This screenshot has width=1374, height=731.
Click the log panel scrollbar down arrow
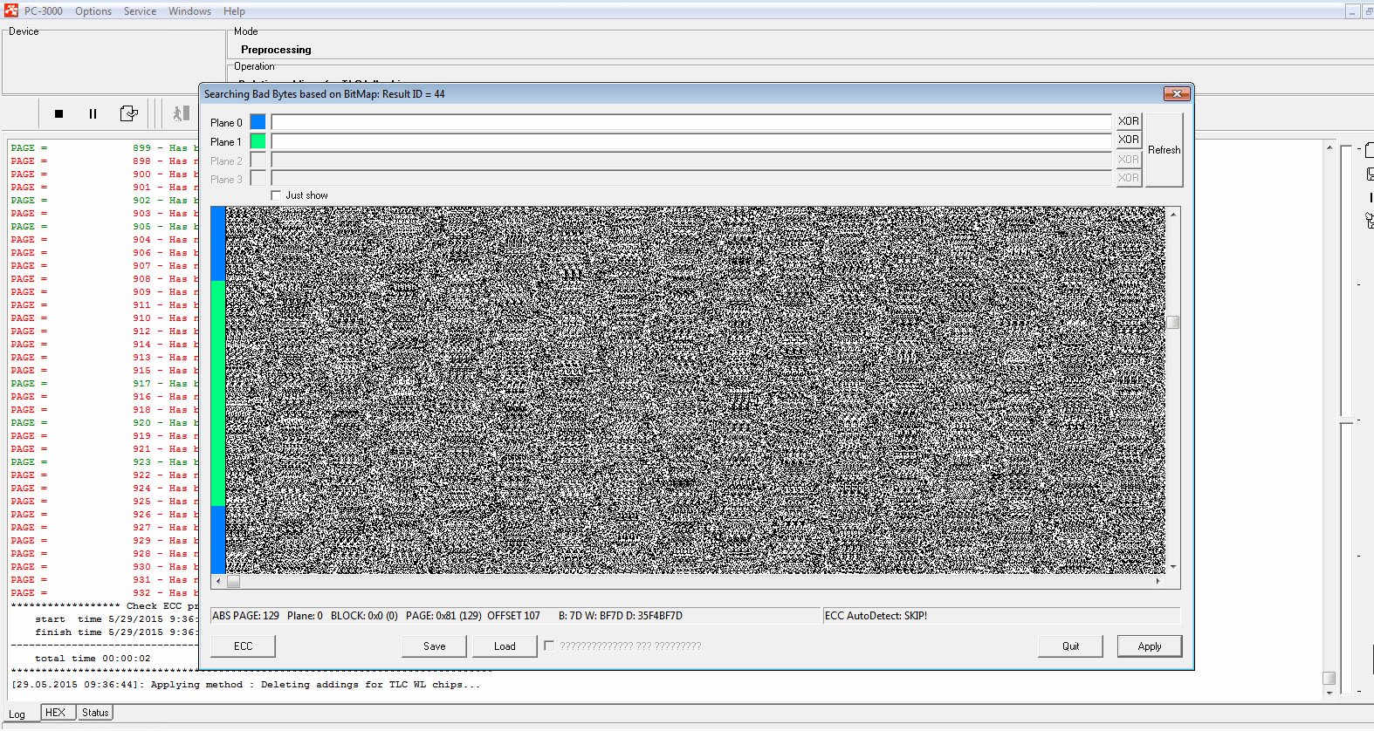point(1329,693)
